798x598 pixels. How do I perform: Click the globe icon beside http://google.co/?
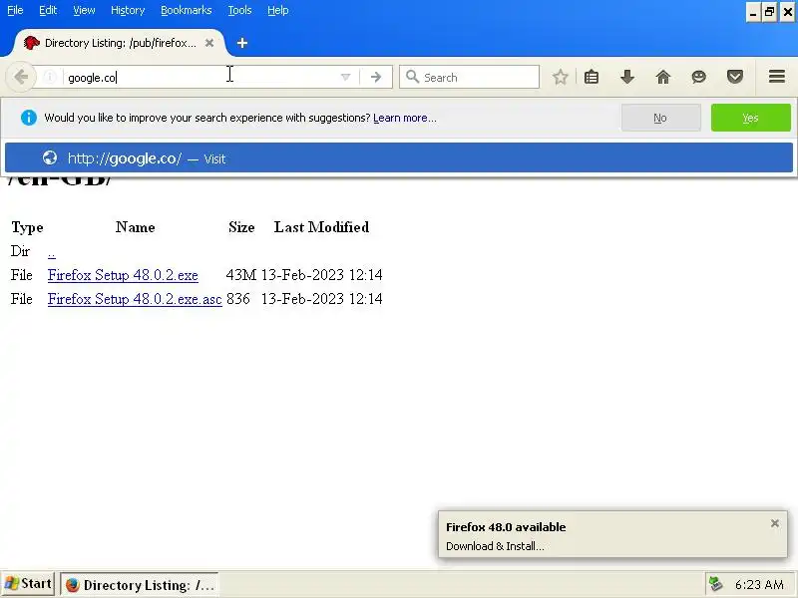coord(50,157)
